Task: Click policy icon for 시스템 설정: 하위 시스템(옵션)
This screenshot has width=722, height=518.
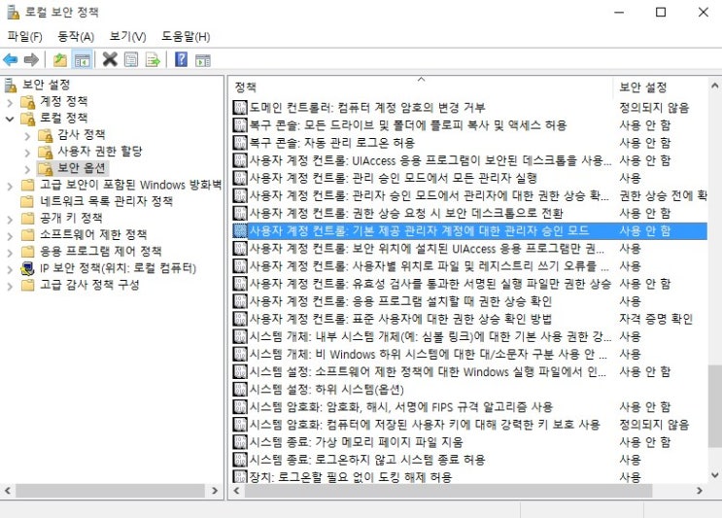Action: [240, 390]
